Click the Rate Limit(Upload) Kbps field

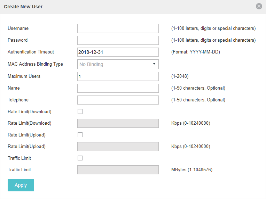[x=118, y=147]
